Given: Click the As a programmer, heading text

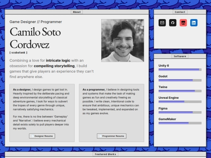Looking at the screenshot, I should point(94,90).
